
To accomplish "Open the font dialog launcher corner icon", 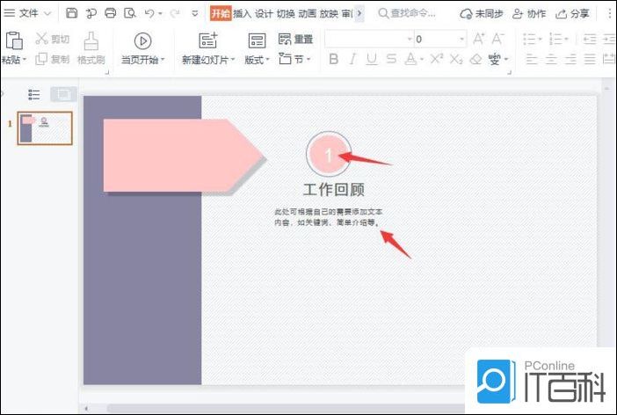I will pyautogui.click(x=509, y=72).
